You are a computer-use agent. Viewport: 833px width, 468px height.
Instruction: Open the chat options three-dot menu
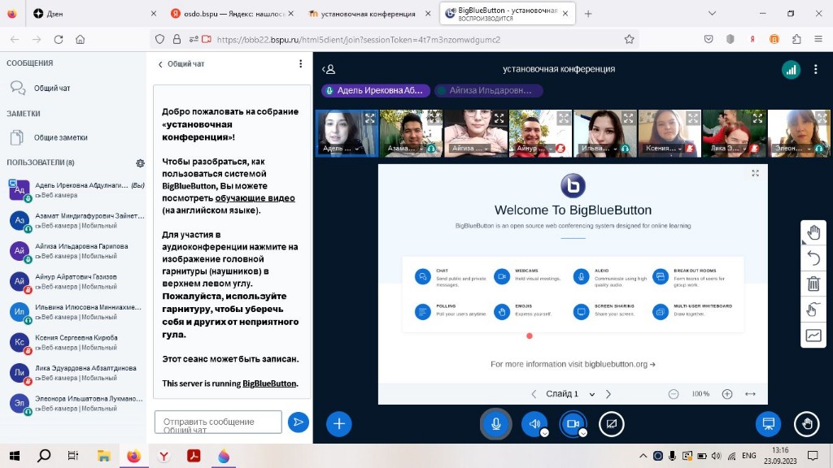300,64
